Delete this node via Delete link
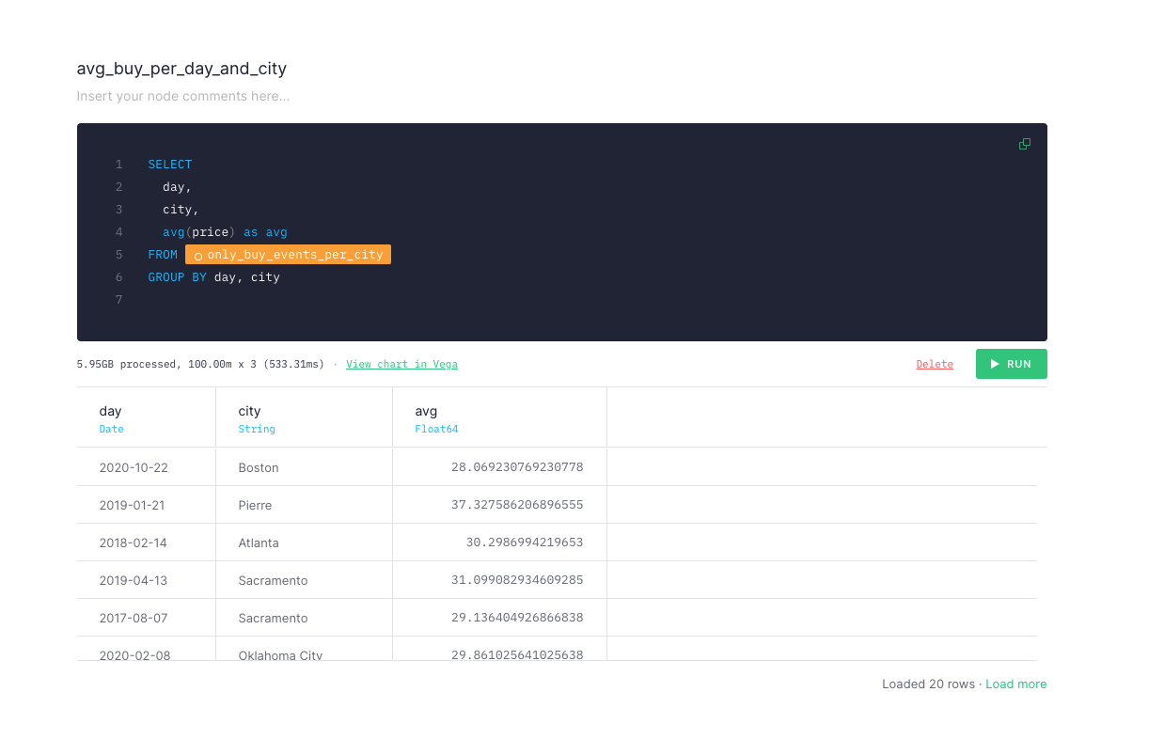 pyautogui.click(x=935, y=364)
